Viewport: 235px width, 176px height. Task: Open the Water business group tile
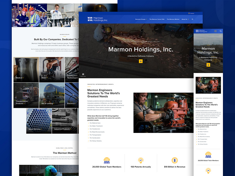(52, 70)
